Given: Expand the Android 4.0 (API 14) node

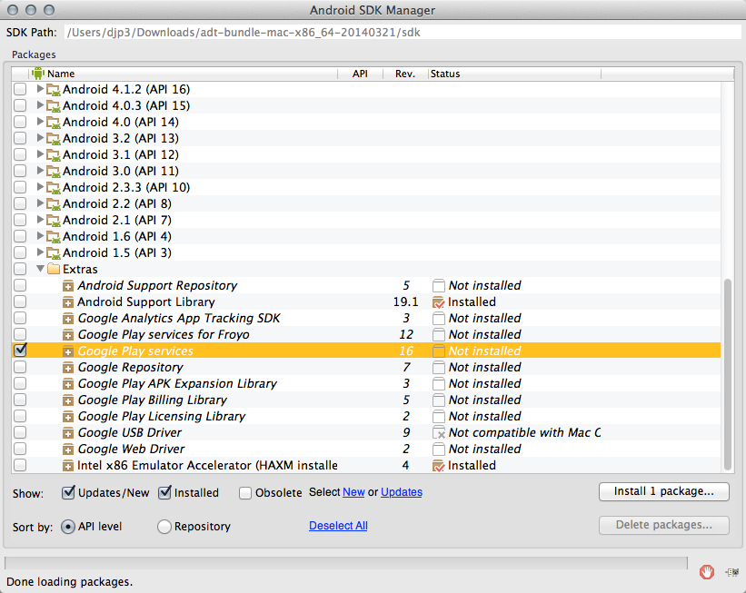Looking at the screenshot, I should (40, 123).
